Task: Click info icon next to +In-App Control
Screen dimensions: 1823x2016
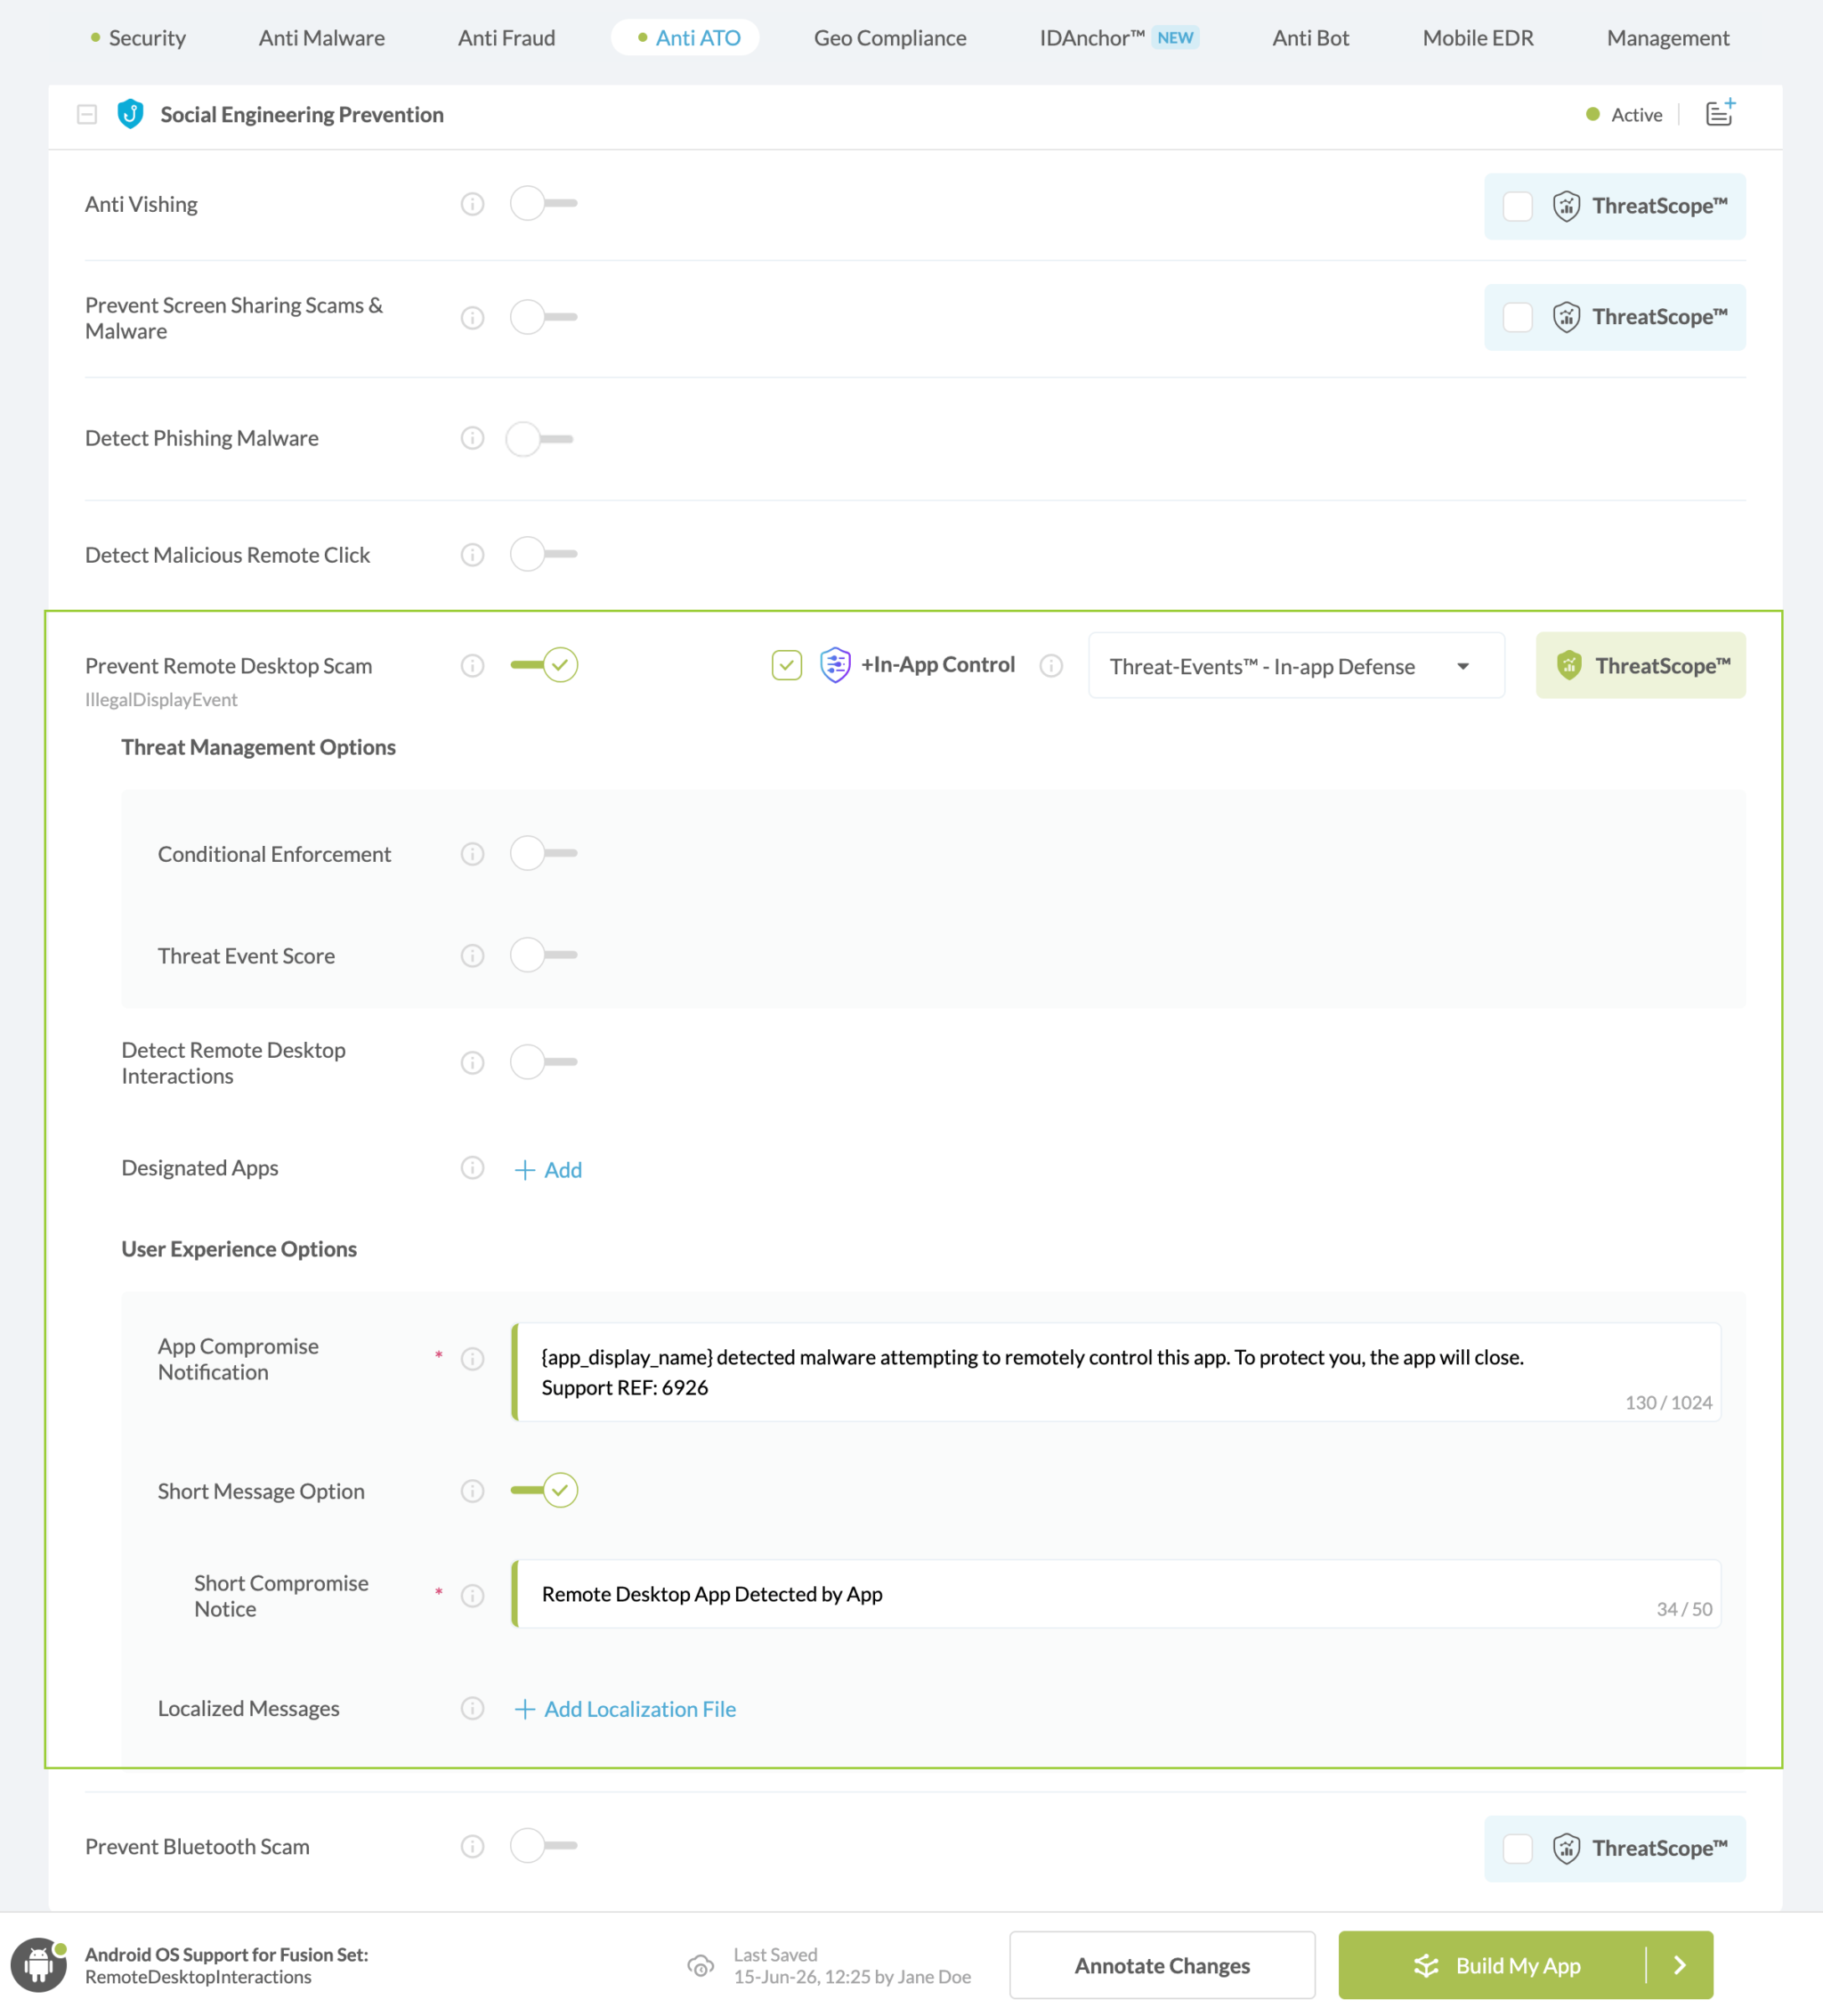Action: 1050,666
